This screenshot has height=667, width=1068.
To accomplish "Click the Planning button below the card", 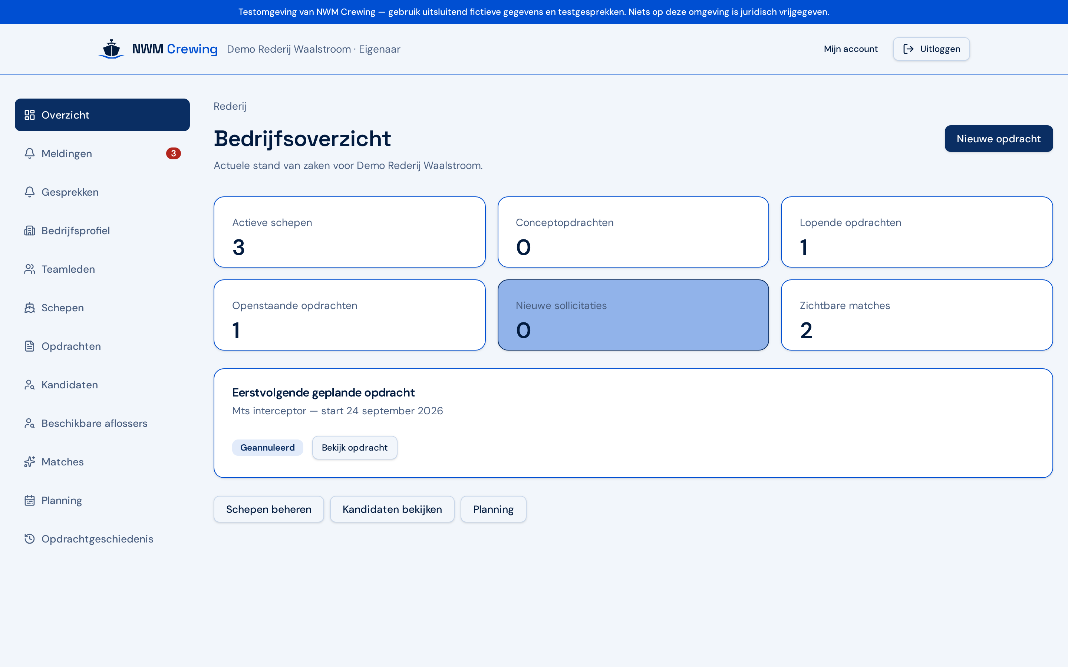I will [494, 509].
